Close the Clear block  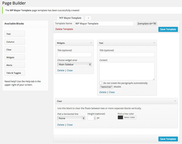coord(70,125)
